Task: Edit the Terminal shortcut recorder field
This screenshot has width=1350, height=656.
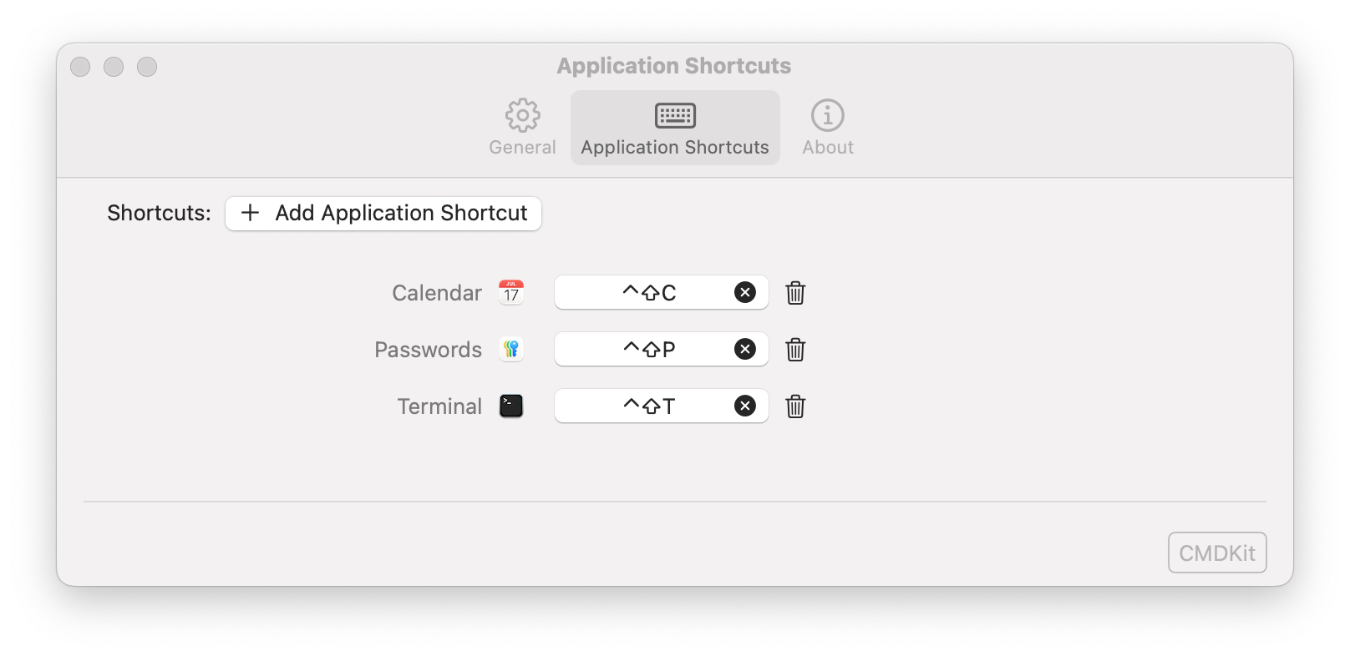Action: click(648, 406)
